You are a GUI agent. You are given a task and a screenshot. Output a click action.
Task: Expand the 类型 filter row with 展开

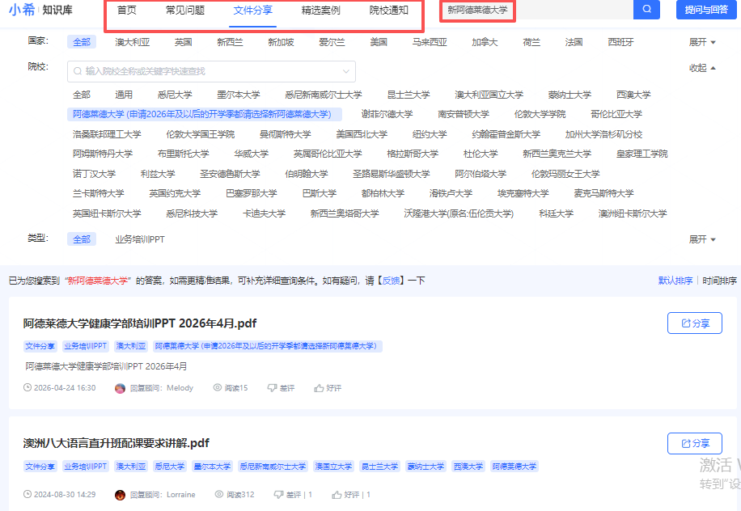coord(702,239)
